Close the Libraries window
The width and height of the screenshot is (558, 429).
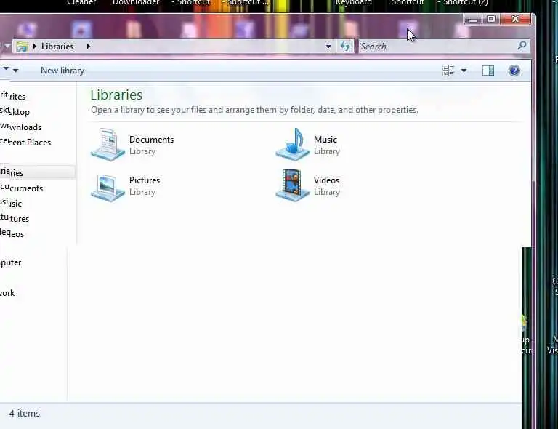[515, 19]
